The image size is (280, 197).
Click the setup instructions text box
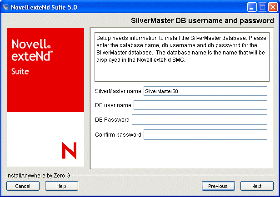click(x=182, y=57)
